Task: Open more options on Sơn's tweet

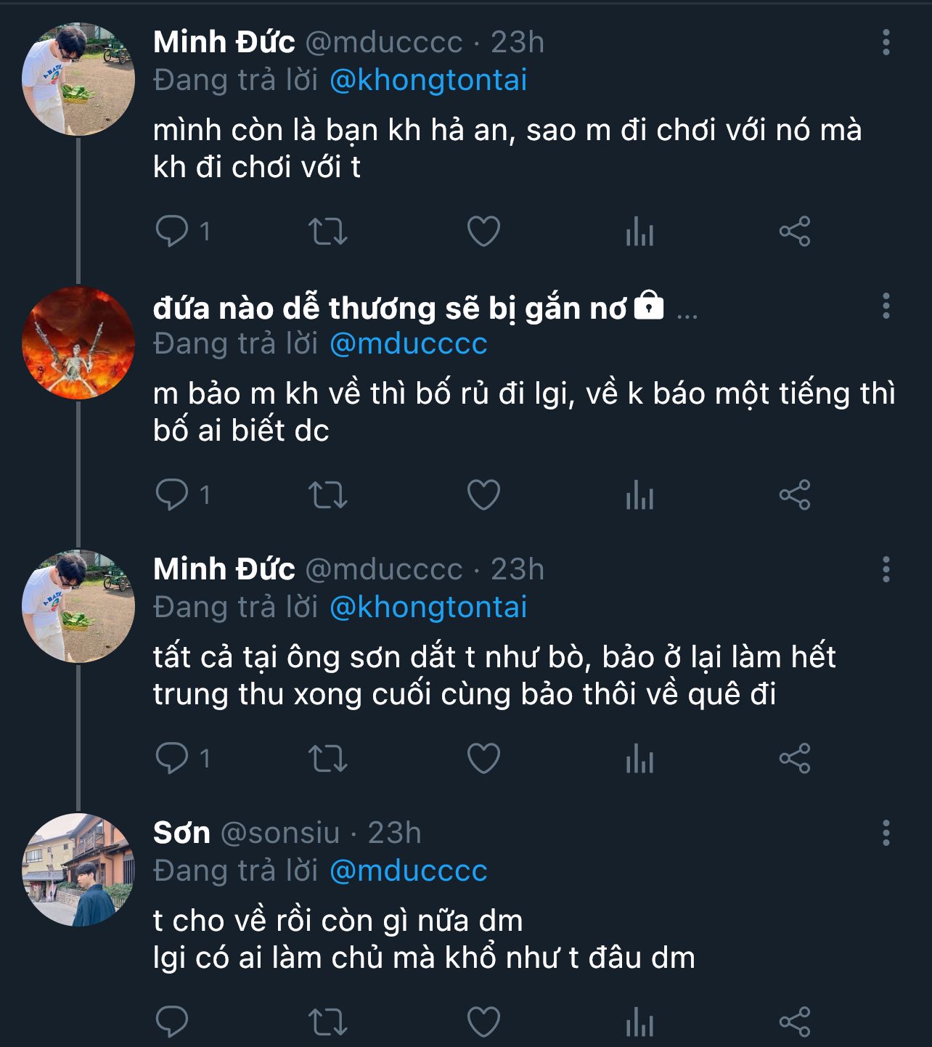Action: [x=886, y=834]
